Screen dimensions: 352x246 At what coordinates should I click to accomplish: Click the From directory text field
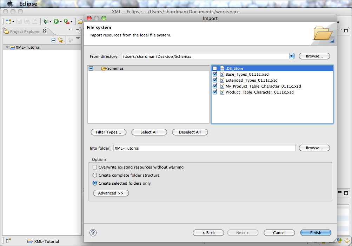(205, 56)
